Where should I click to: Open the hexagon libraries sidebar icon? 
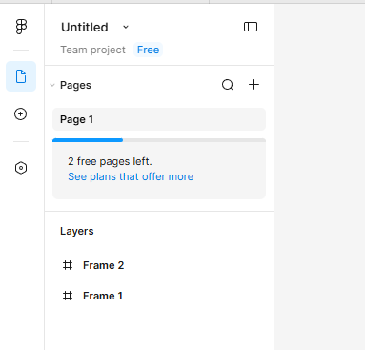point(21,168)
